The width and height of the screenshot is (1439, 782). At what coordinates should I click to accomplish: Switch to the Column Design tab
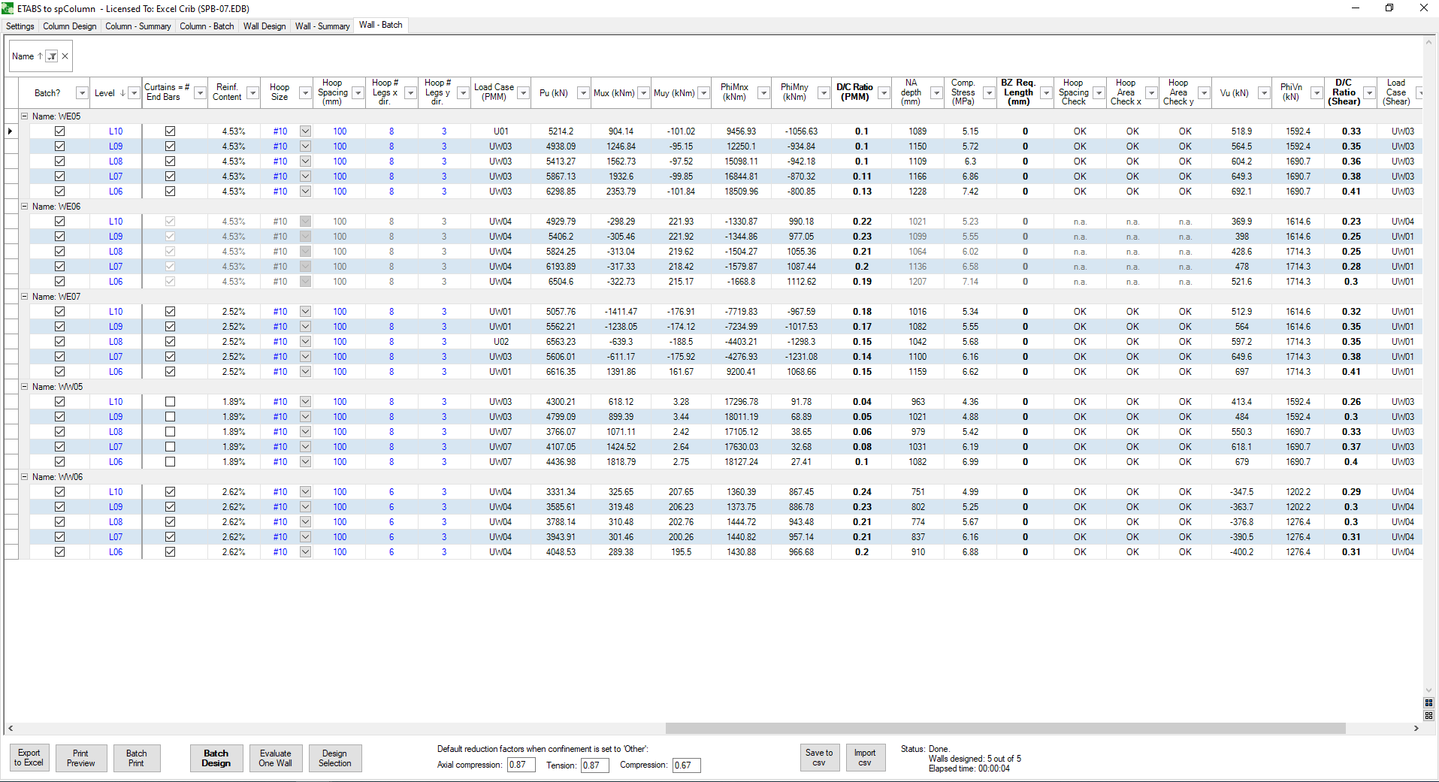click(x=69, y=26)
